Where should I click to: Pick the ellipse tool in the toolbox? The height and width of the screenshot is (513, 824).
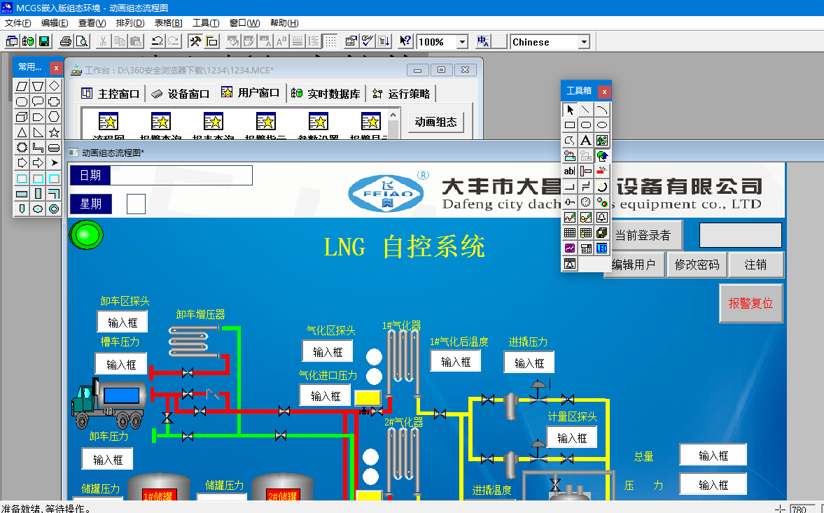(x=602, y=125)
